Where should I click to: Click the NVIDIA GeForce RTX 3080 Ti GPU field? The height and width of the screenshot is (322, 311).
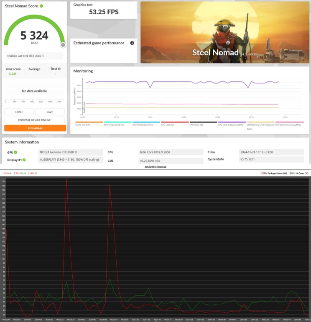(x=70, y=153)
